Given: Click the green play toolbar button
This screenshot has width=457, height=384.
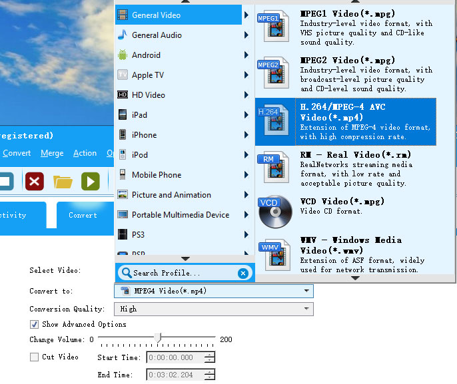Looking at the screenshot, I should pyautogui.click(x=91, y=182).
